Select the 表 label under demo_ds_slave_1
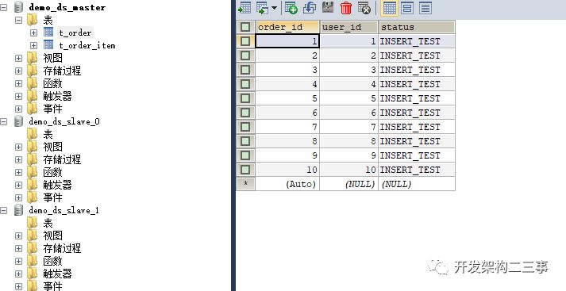This screenshot has width=566, height=291. coord(48,223)
